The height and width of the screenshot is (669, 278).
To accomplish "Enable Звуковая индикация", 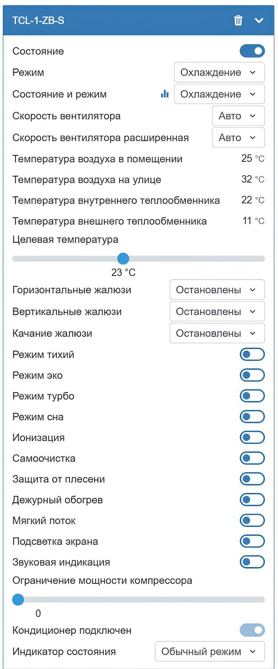I will (x=252, y=562).
